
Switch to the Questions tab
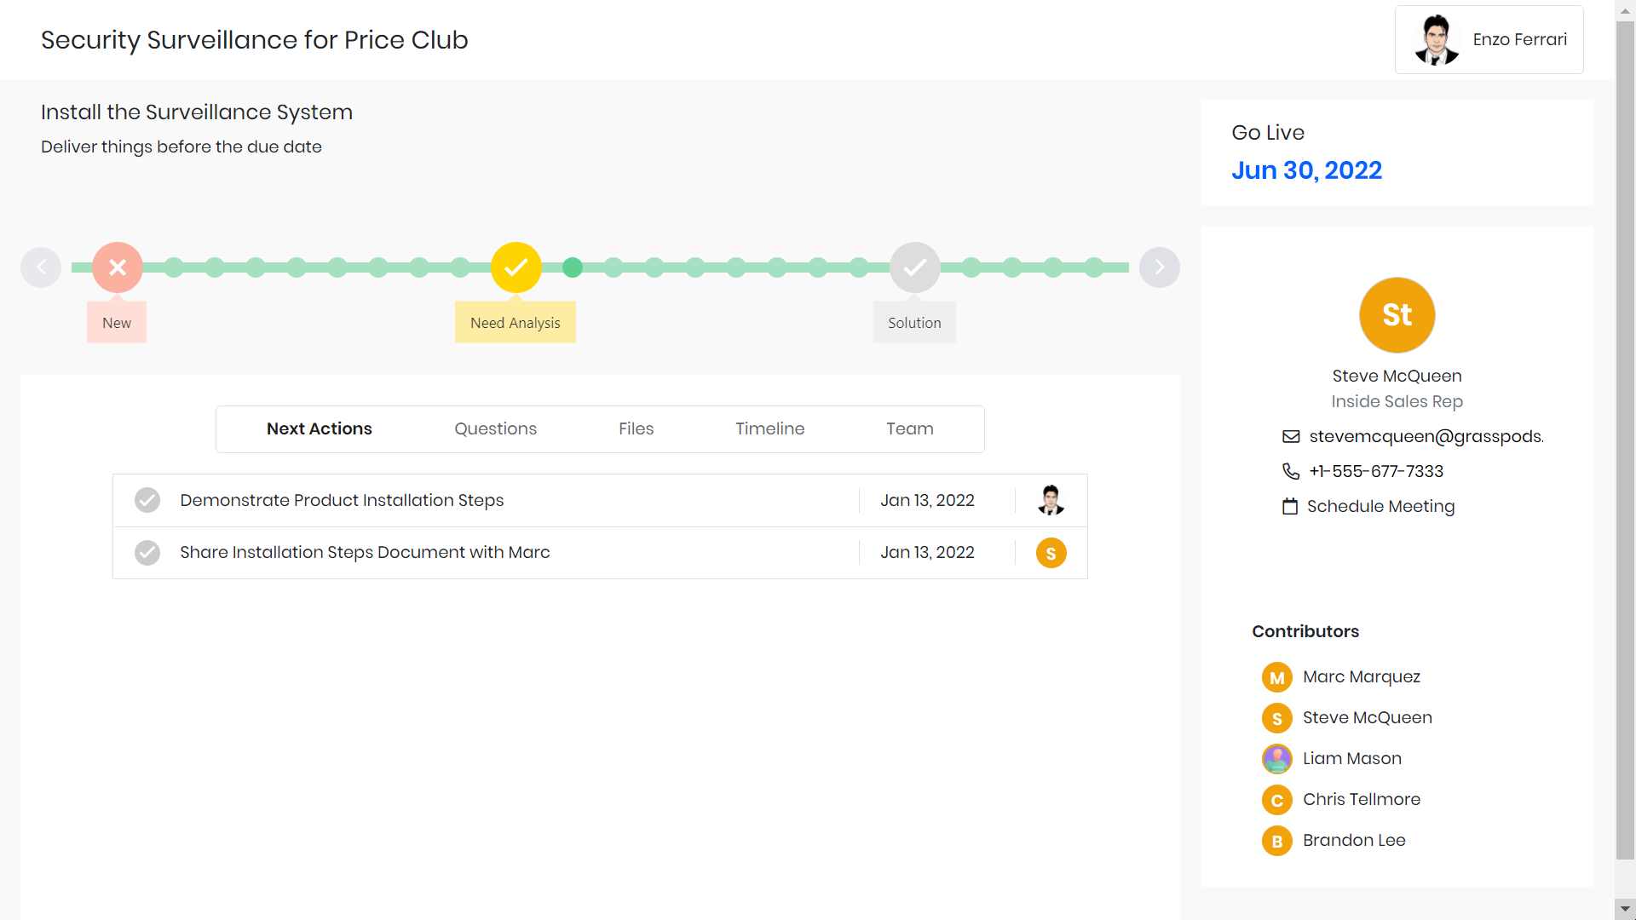pos(495,428)
